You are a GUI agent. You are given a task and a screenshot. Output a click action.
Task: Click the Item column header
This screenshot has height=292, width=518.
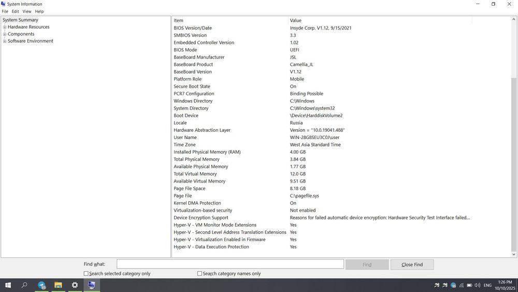[x=230, y=21]
